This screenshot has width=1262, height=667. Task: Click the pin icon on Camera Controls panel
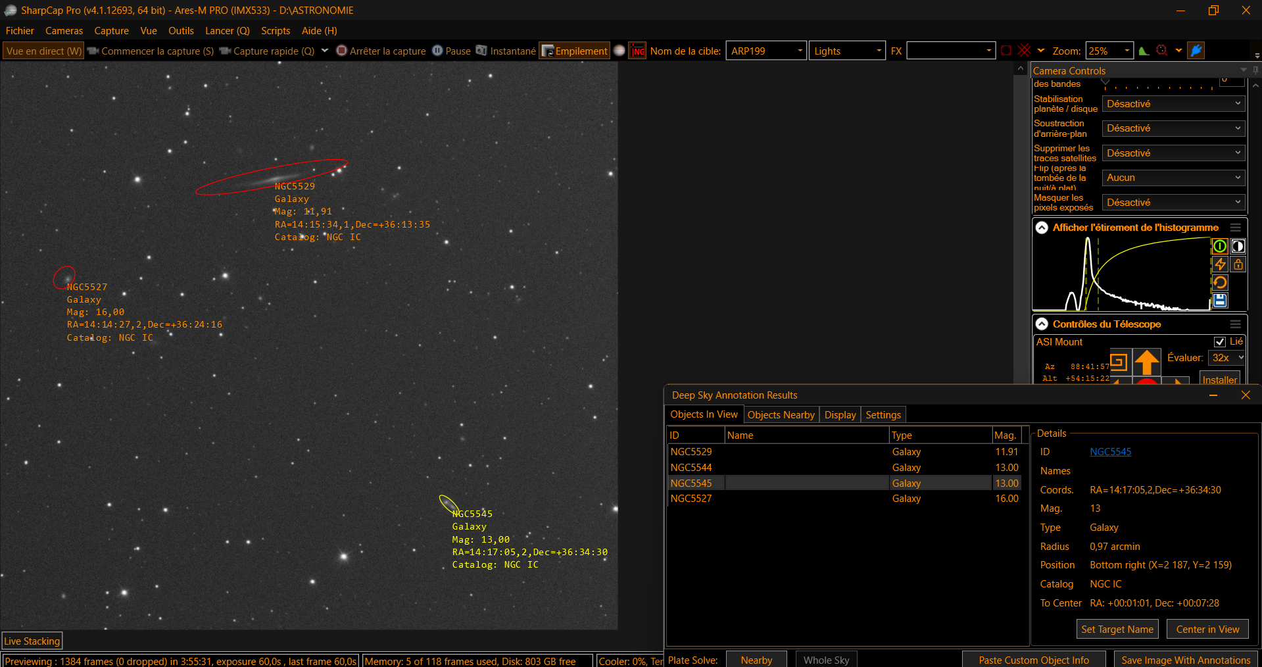(1255, 70)
